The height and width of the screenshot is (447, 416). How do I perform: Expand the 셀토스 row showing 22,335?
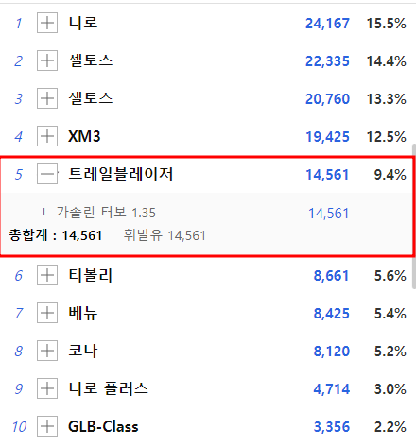click(47, 60)
